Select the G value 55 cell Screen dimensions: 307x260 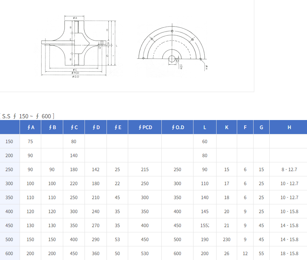pos(261,253)
